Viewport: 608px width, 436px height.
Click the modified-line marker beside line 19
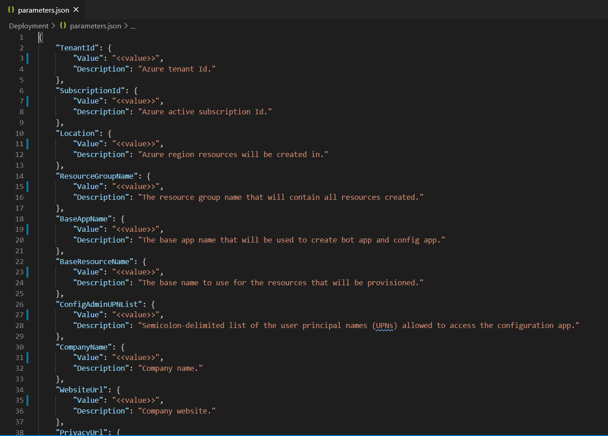(27, 229)
